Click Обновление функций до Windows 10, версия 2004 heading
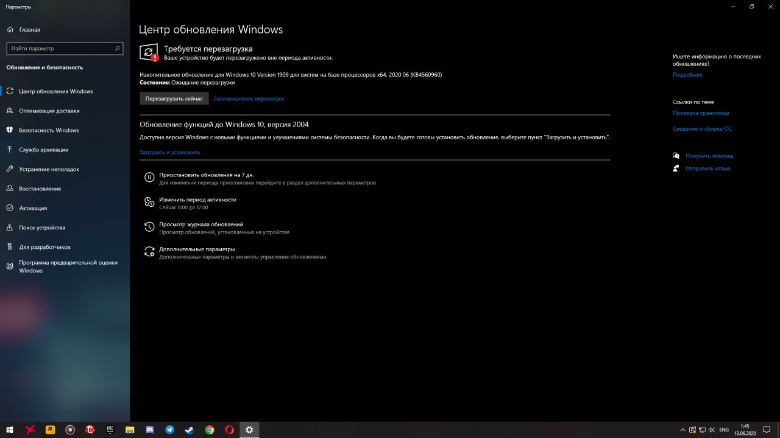Screen dimensions: 780x438 pyautogui.click(x=224, y=124)
